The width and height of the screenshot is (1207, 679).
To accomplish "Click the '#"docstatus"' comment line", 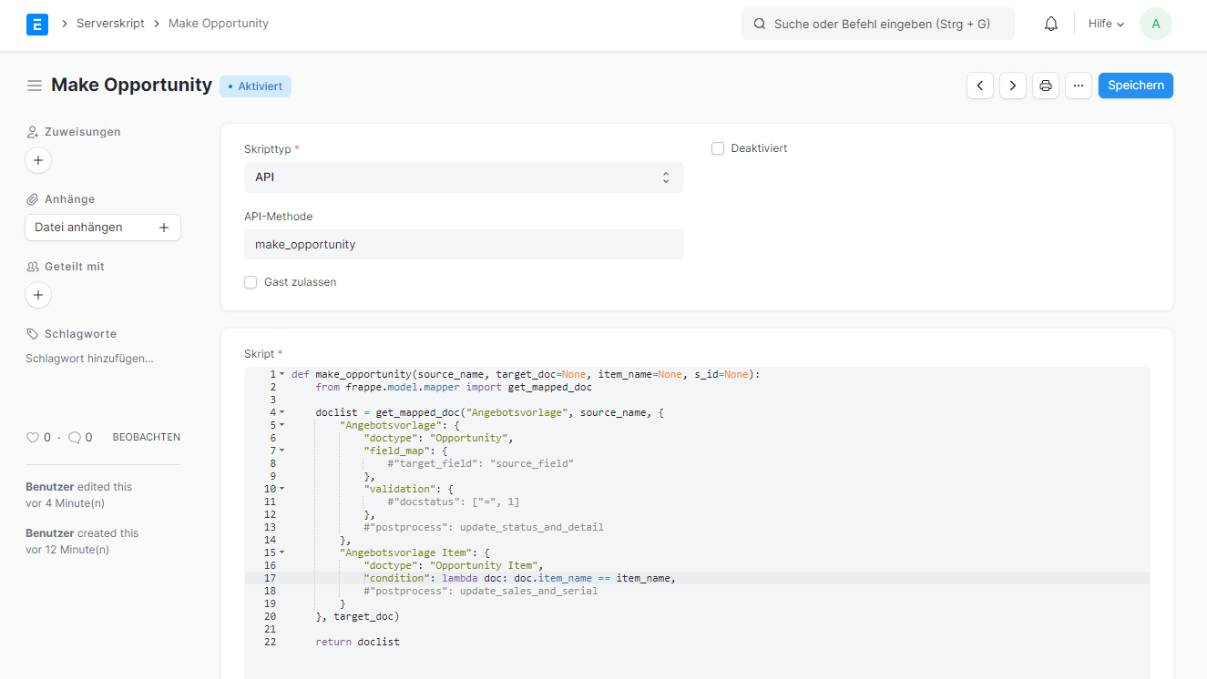I will point(454,502).
